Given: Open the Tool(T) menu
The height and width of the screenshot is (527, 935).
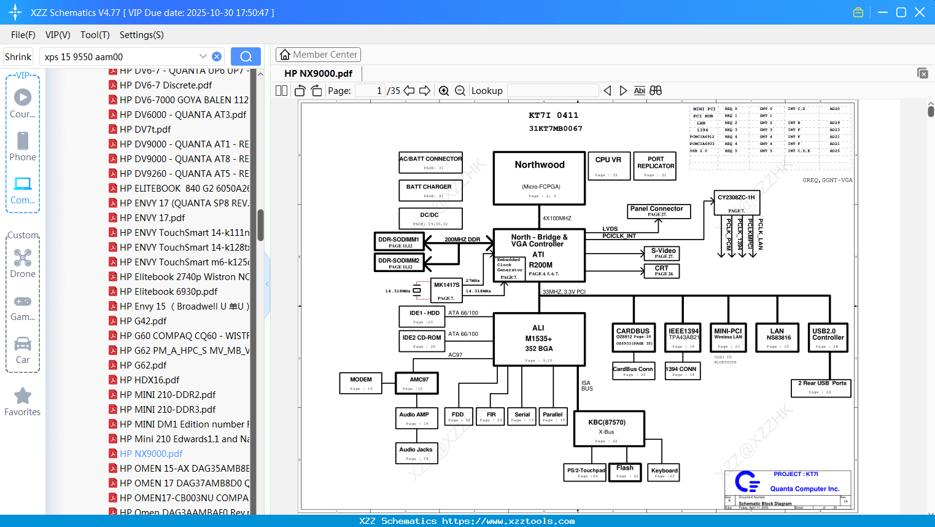Looking at the screenshot, I should pos(95,35).
